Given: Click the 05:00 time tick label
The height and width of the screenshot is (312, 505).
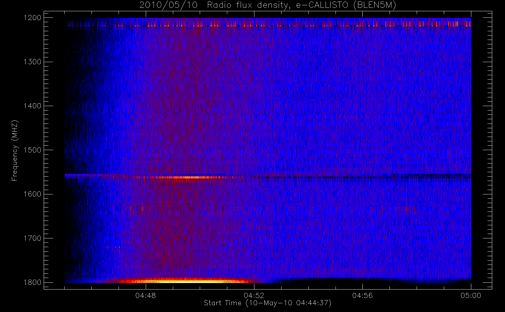Looking at the screenshot, I should click(x=471, y=295).
